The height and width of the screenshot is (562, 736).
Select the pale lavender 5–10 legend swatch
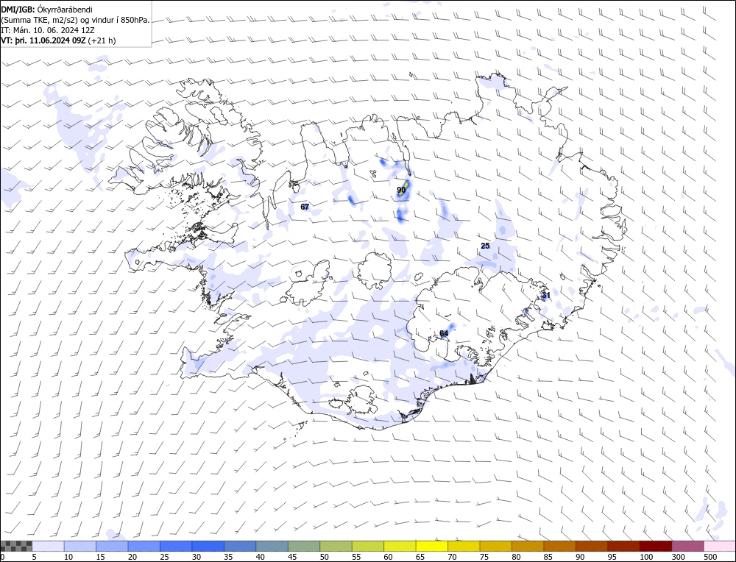point(49,546)
